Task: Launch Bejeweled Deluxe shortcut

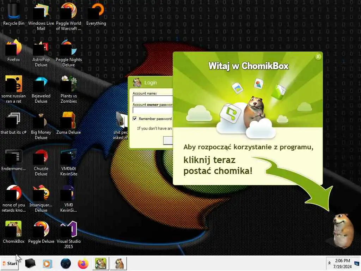Action: click(41, 89)
